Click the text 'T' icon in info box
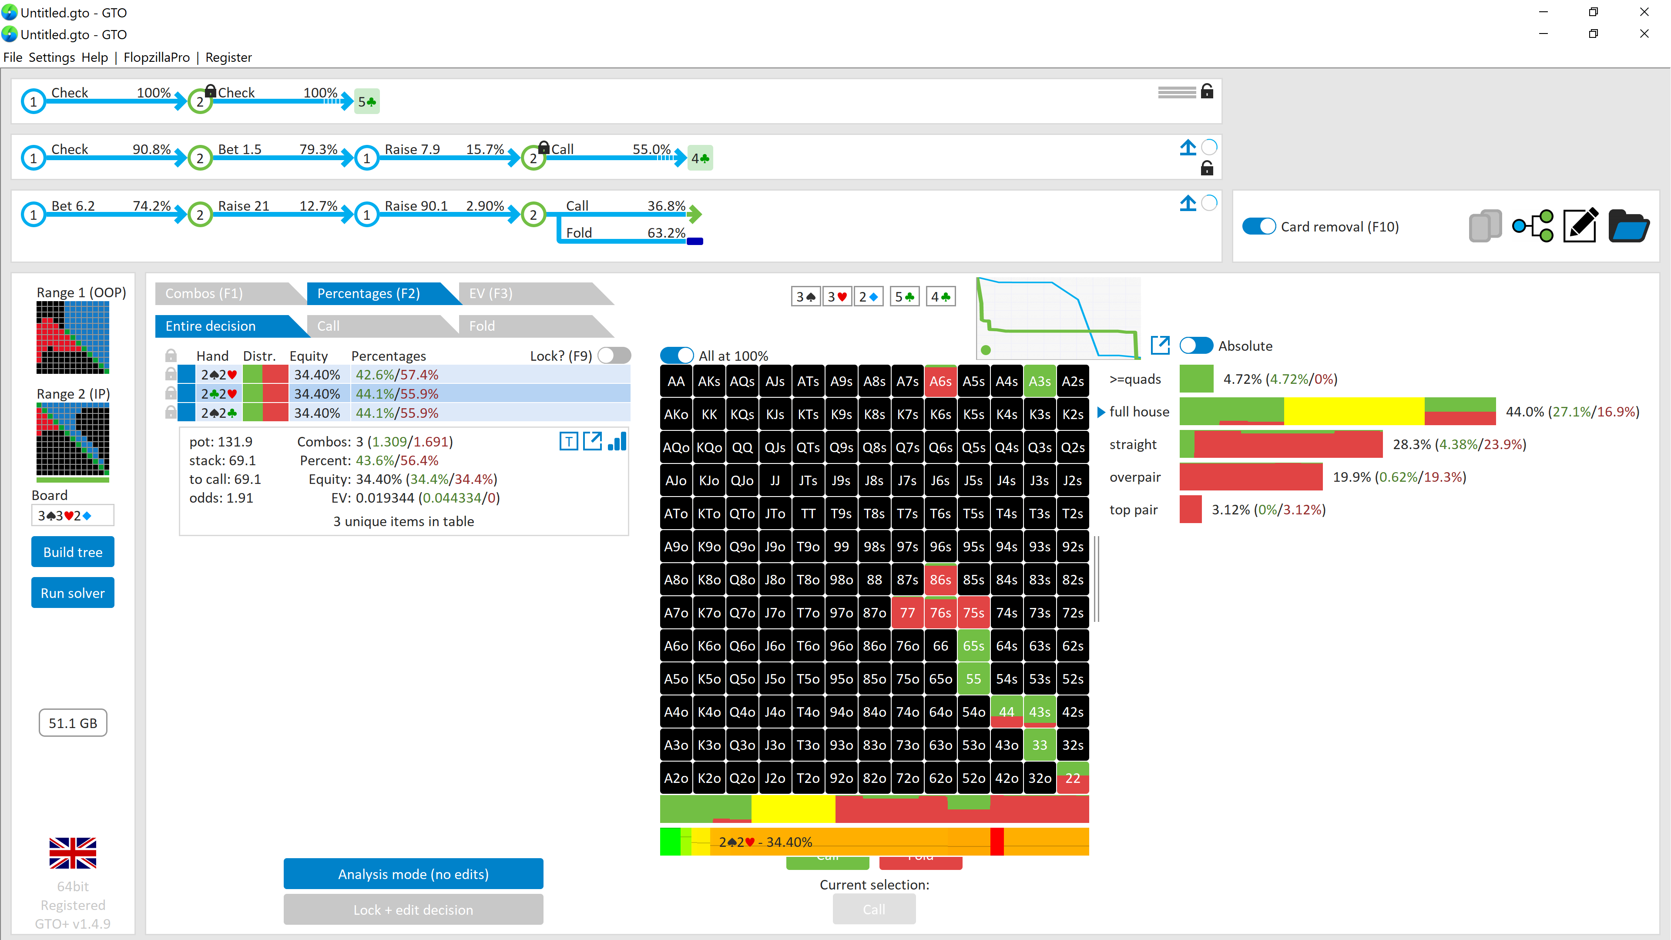The image size is (1671, 940). tap(568, 442)
